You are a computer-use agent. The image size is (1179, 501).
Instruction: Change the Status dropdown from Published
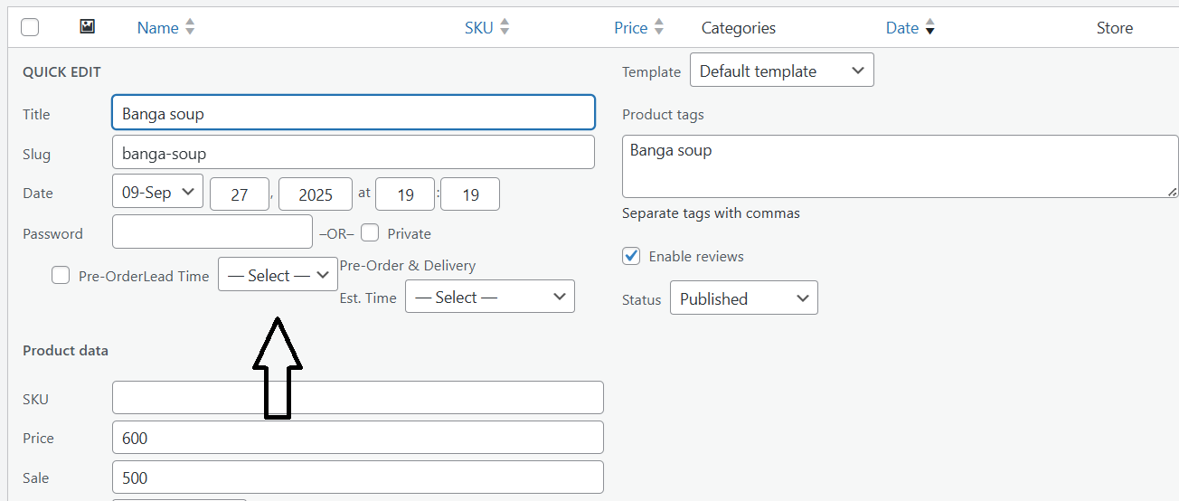pos(743,298)
